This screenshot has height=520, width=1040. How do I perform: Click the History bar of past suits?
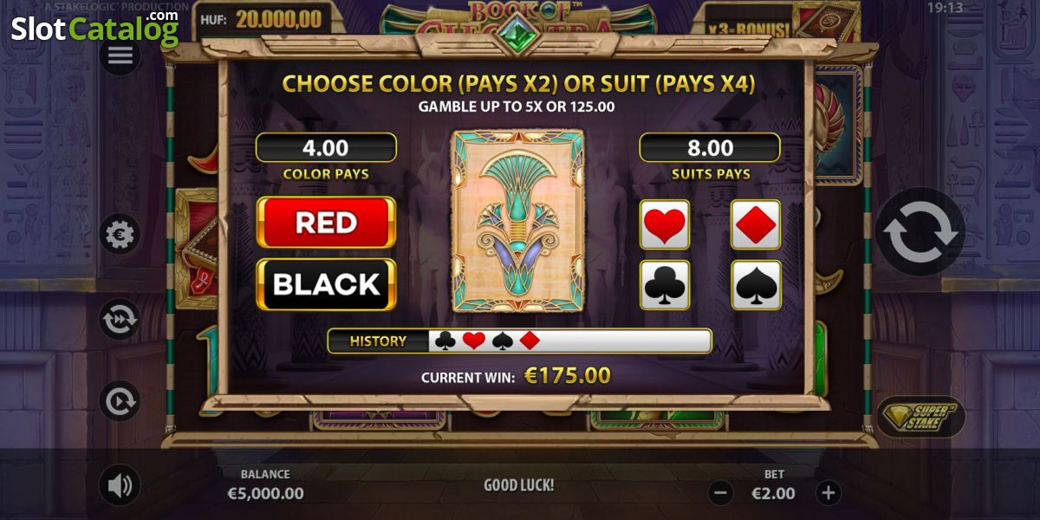pyautogui.click(x=519, y=341)
